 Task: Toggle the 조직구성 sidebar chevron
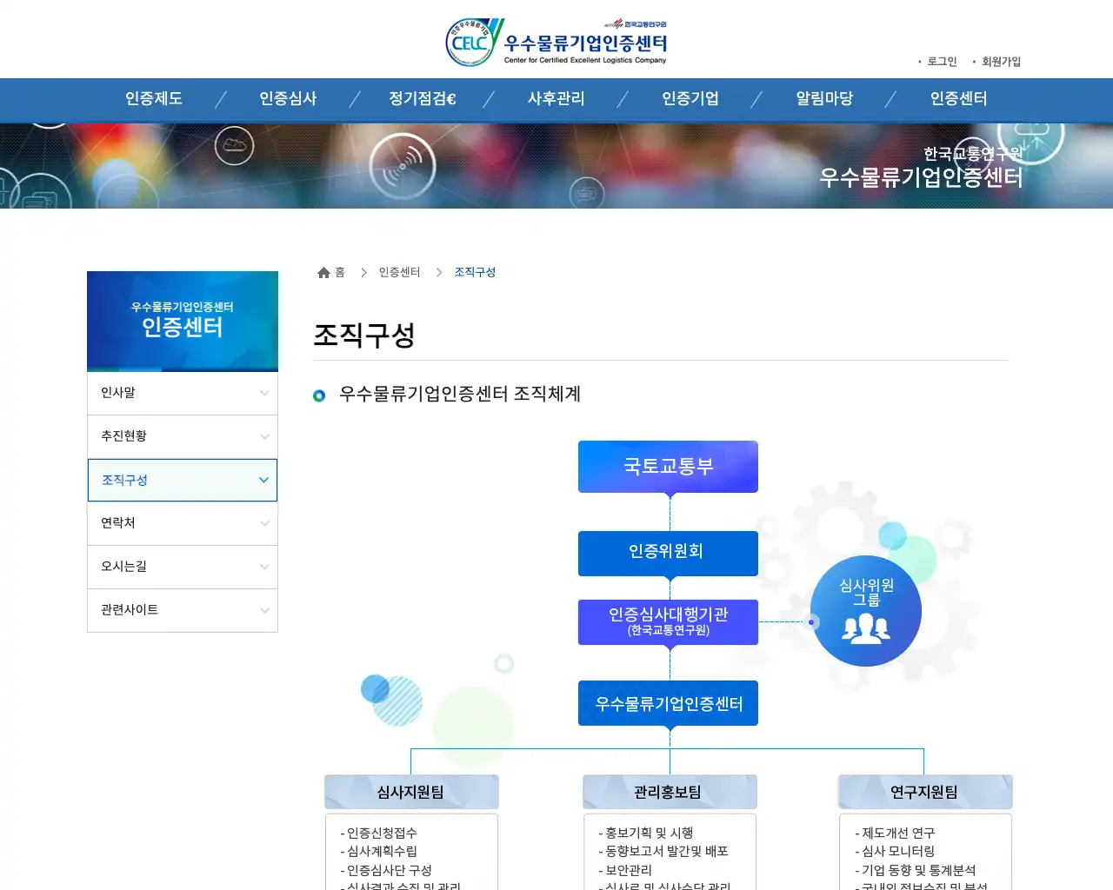tap(263, 480)
